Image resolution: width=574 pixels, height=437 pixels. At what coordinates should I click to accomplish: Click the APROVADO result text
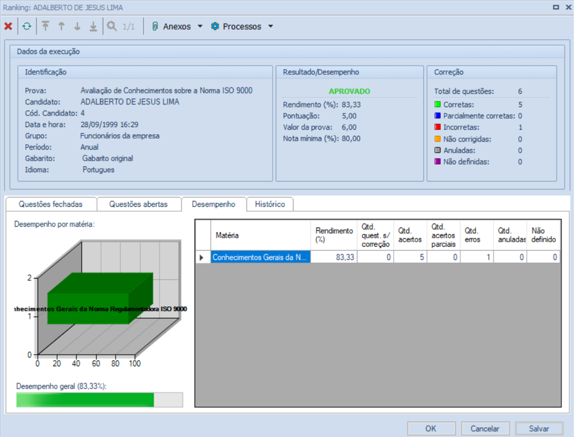point(349,91)
